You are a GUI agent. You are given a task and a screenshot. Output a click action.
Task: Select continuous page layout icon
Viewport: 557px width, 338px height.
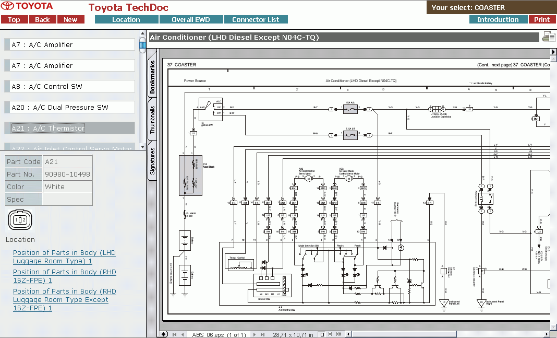tap(331, 334)
